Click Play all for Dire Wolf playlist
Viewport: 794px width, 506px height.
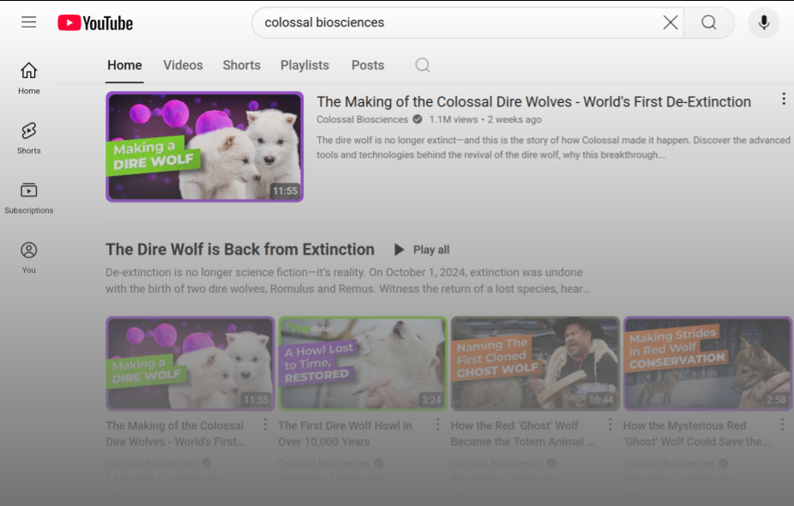[x=422, y=250]
